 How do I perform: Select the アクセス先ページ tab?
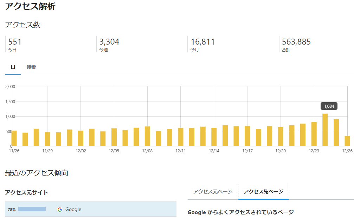(x=263, y=192)
